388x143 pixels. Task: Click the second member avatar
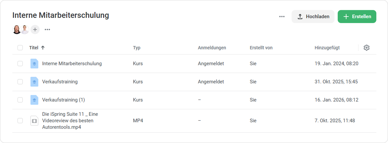[x=25, y=30]
